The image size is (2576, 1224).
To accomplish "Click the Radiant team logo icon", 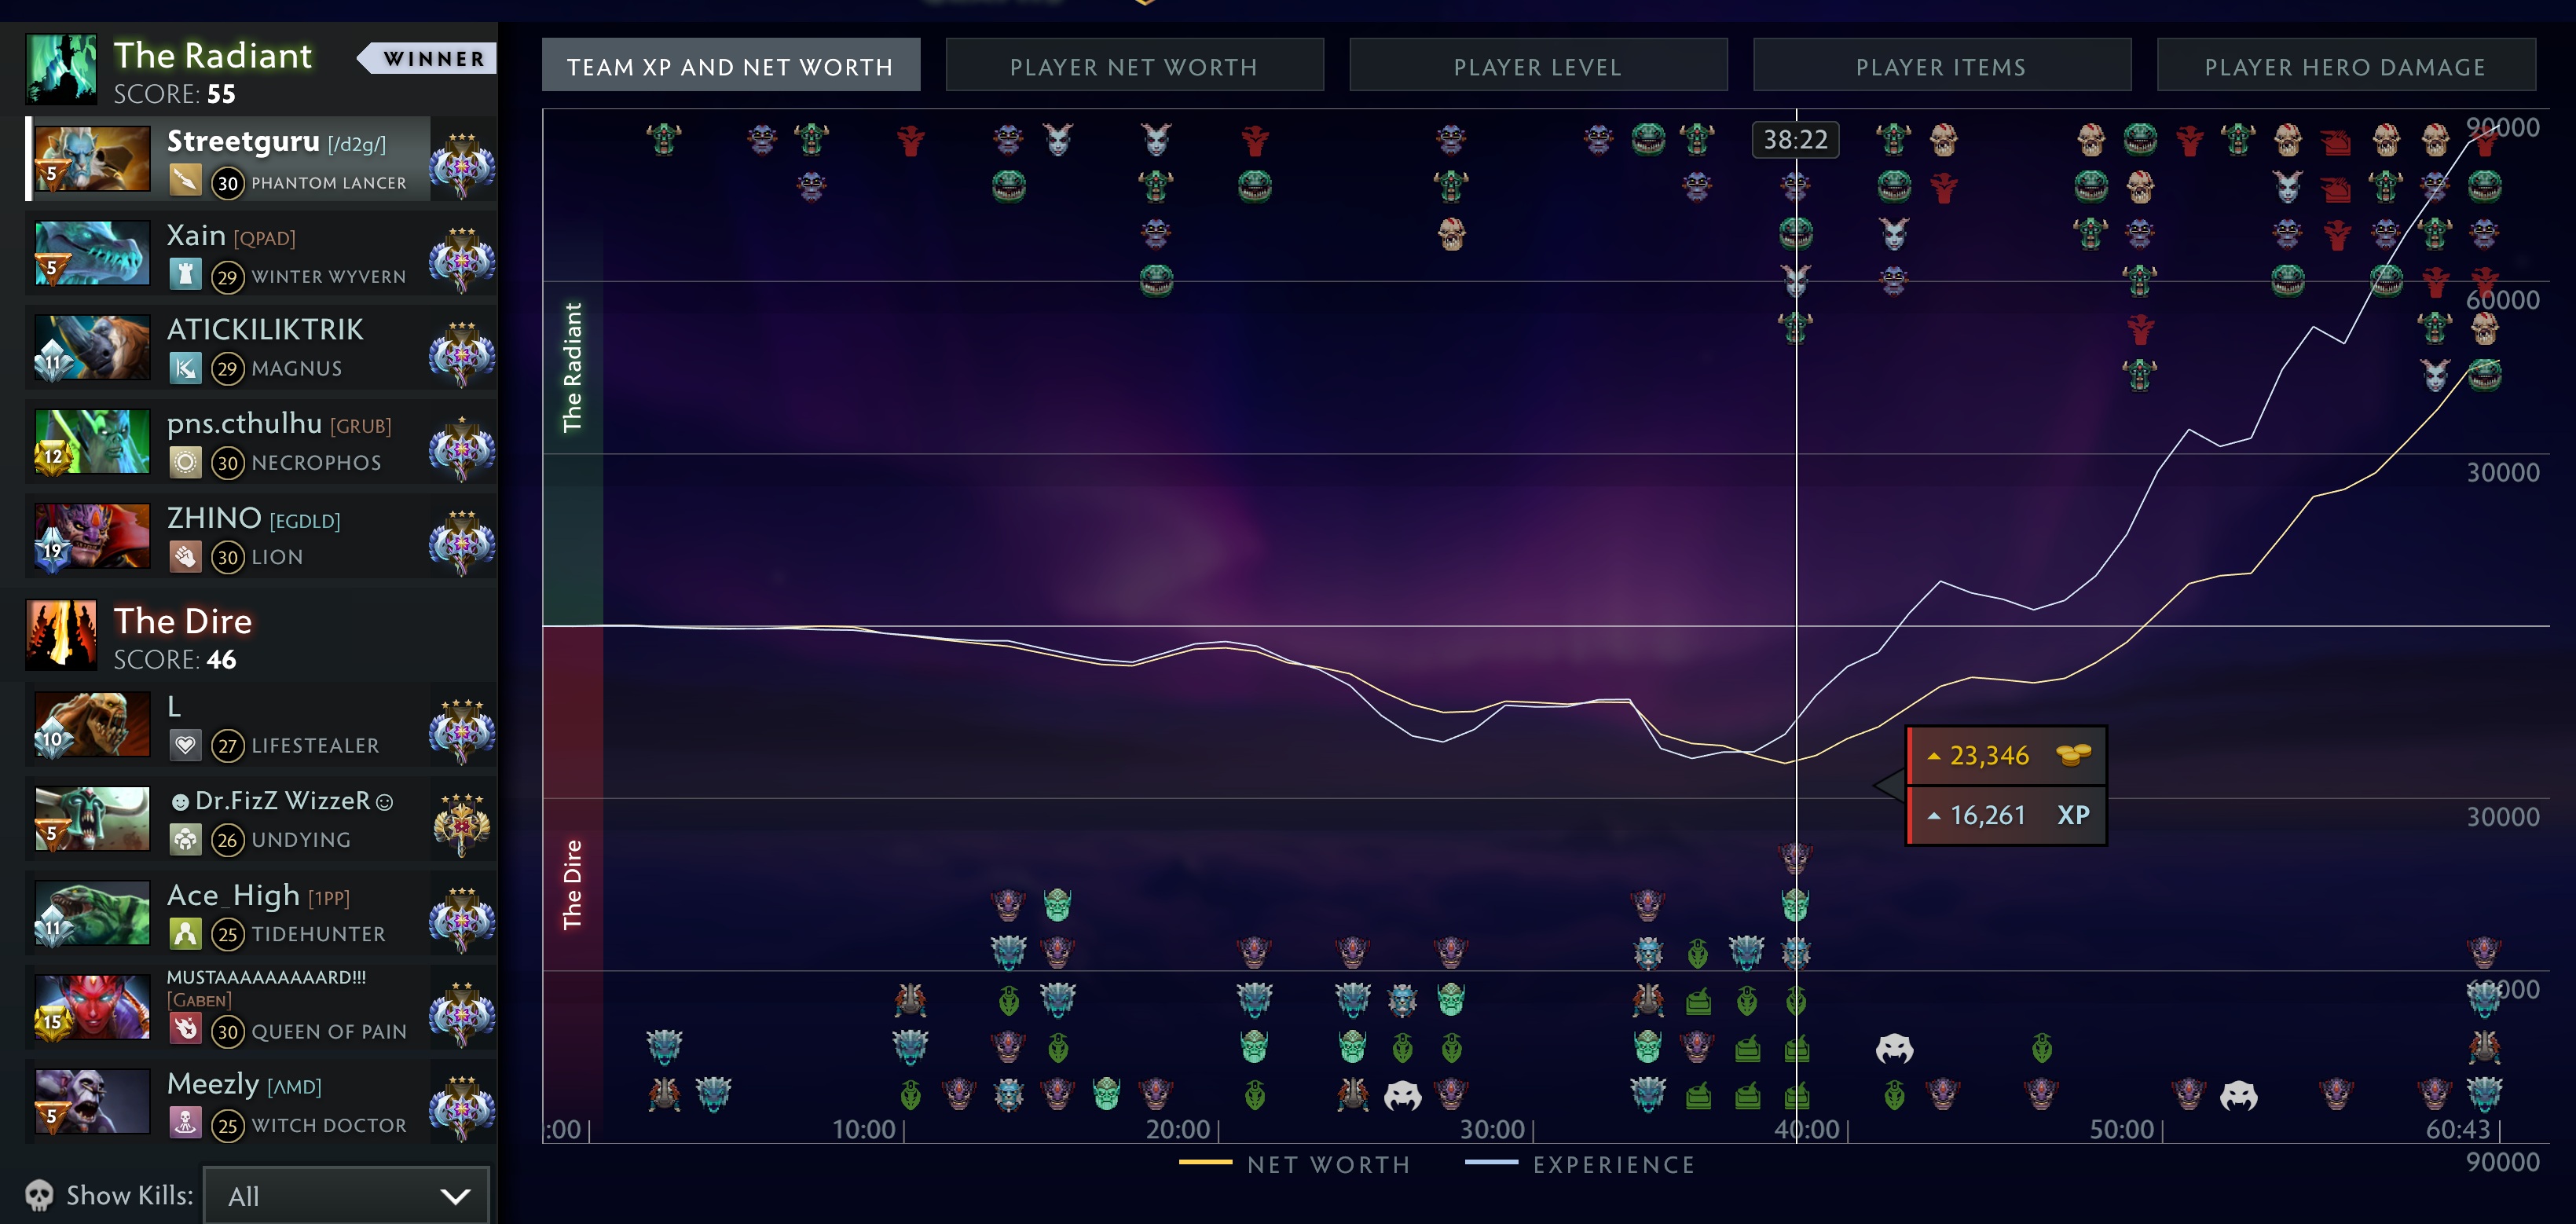I will 62,70.
